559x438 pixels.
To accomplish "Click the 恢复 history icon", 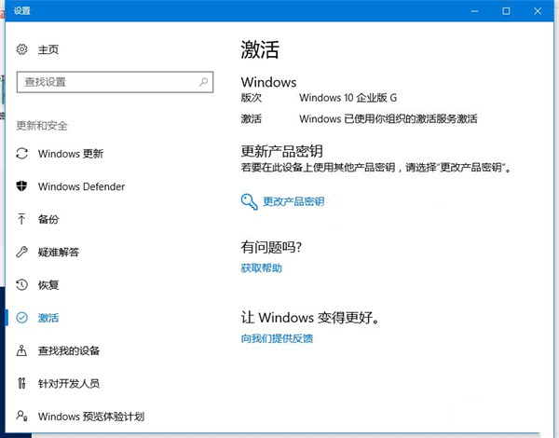I will point(22,285).
